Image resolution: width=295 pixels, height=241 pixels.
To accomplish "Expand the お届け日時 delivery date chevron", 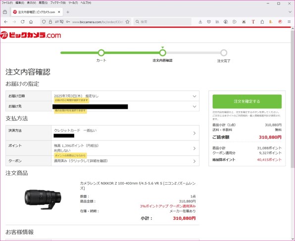I will tap(195, 96).
